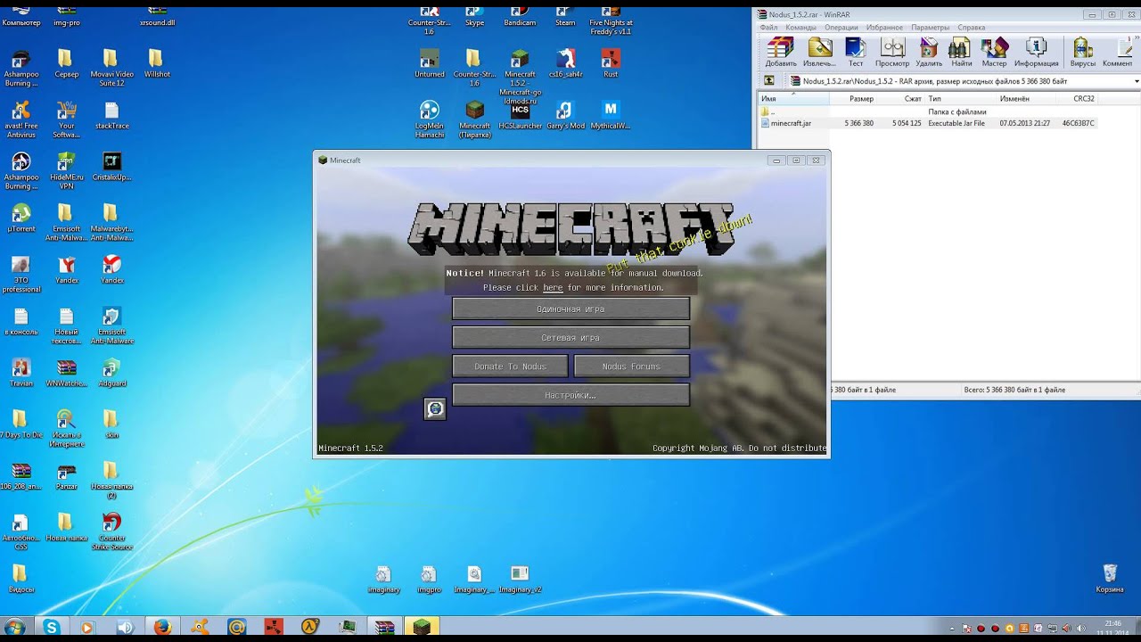Click the Half-Life lambda taskbar icon
Viewport: 1141px width, 642px height.
tap(310, 628)
